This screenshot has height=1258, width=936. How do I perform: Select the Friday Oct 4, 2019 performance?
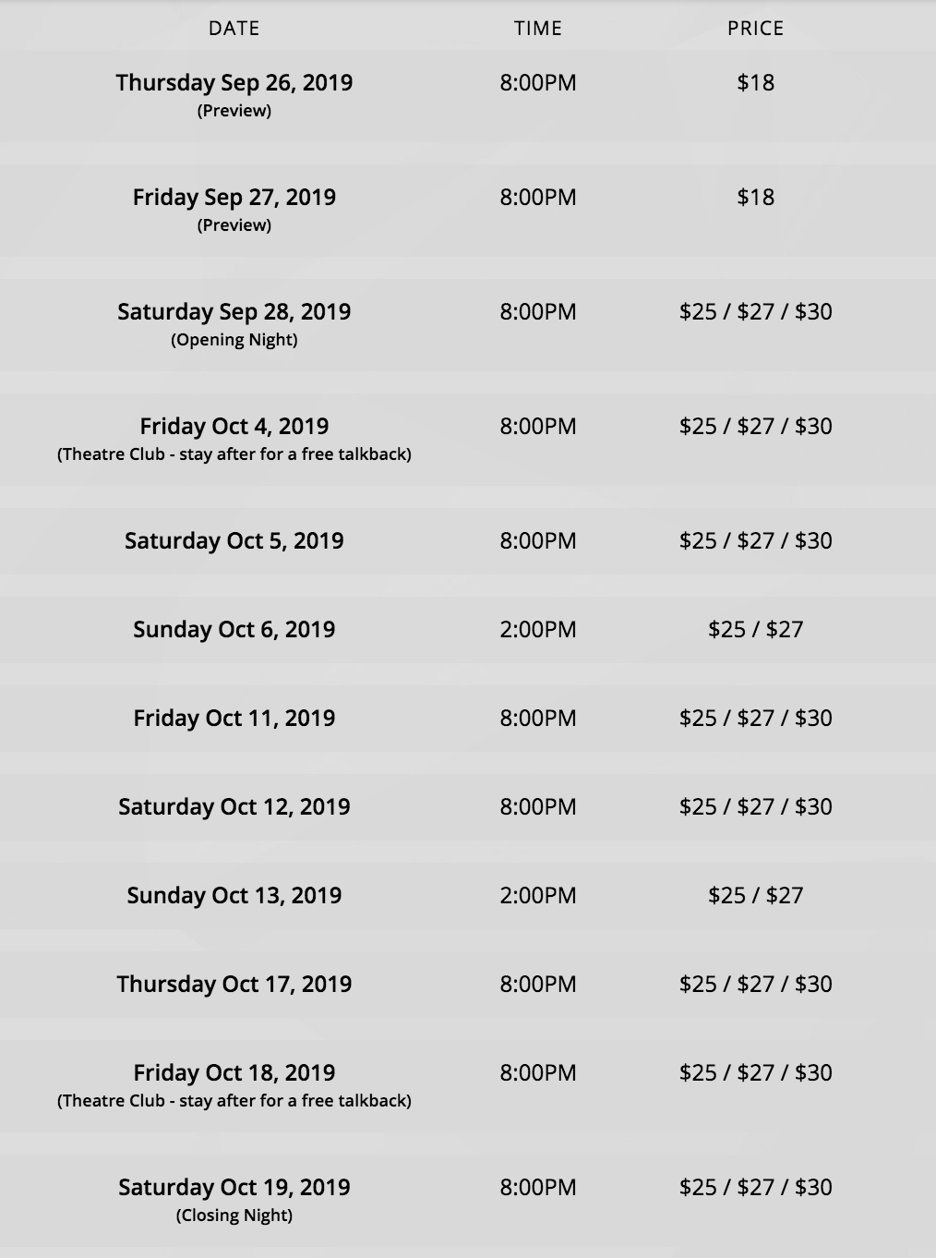pyautogui.click(x=234, y=426)
